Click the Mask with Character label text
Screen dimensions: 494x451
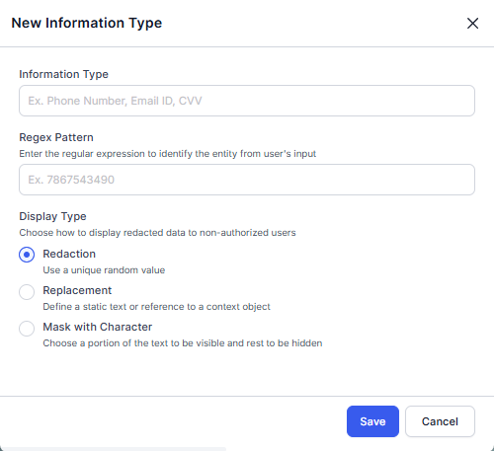tap(98, 327)
